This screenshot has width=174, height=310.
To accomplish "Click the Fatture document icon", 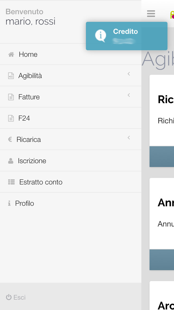I will coord(11,97).
